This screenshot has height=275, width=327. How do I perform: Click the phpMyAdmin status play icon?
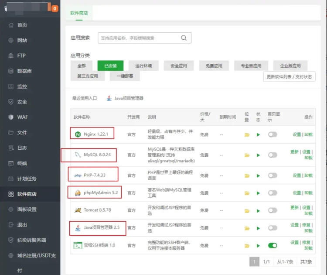258,193
